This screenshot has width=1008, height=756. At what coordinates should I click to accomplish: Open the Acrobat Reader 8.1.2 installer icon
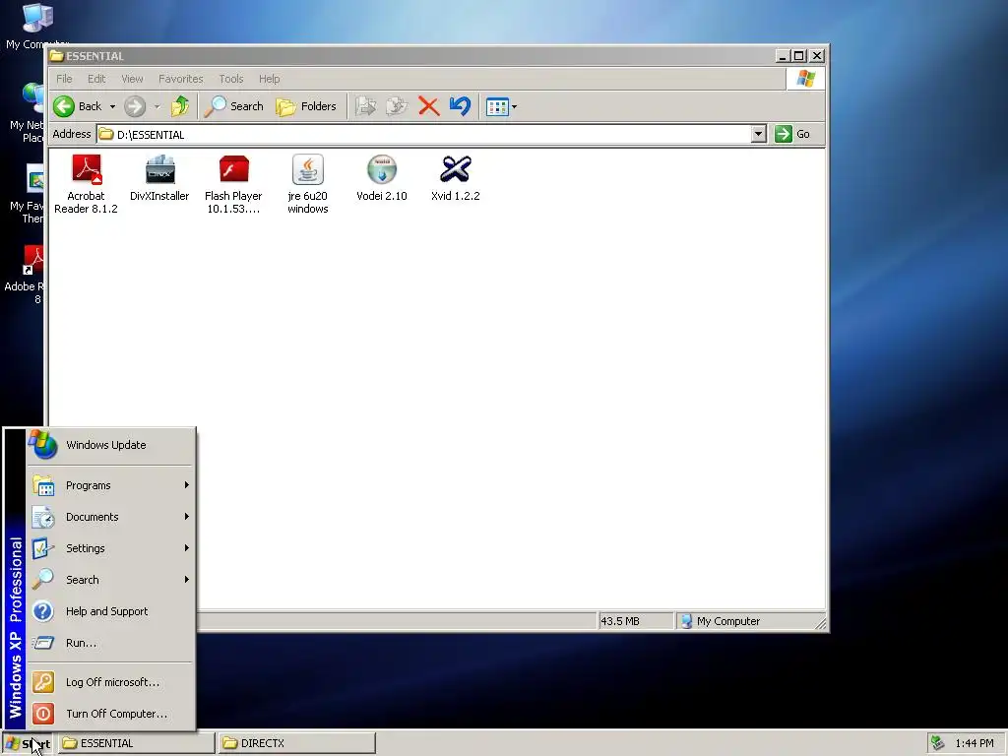tap(87, 169)
